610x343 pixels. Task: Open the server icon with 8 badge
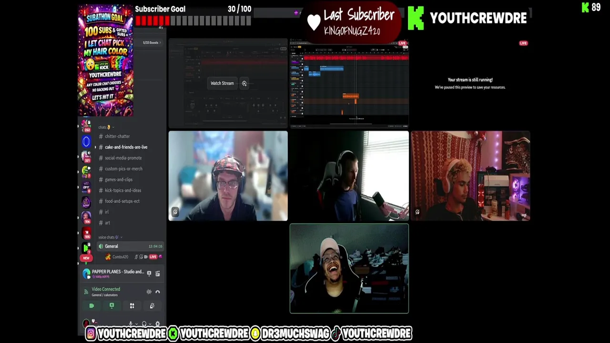[86, 187]
